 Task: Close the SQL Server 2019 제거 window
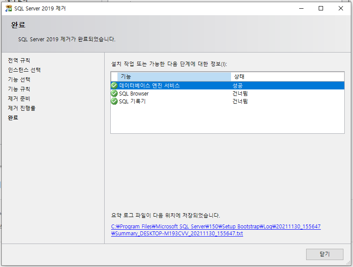click(340, 9)
